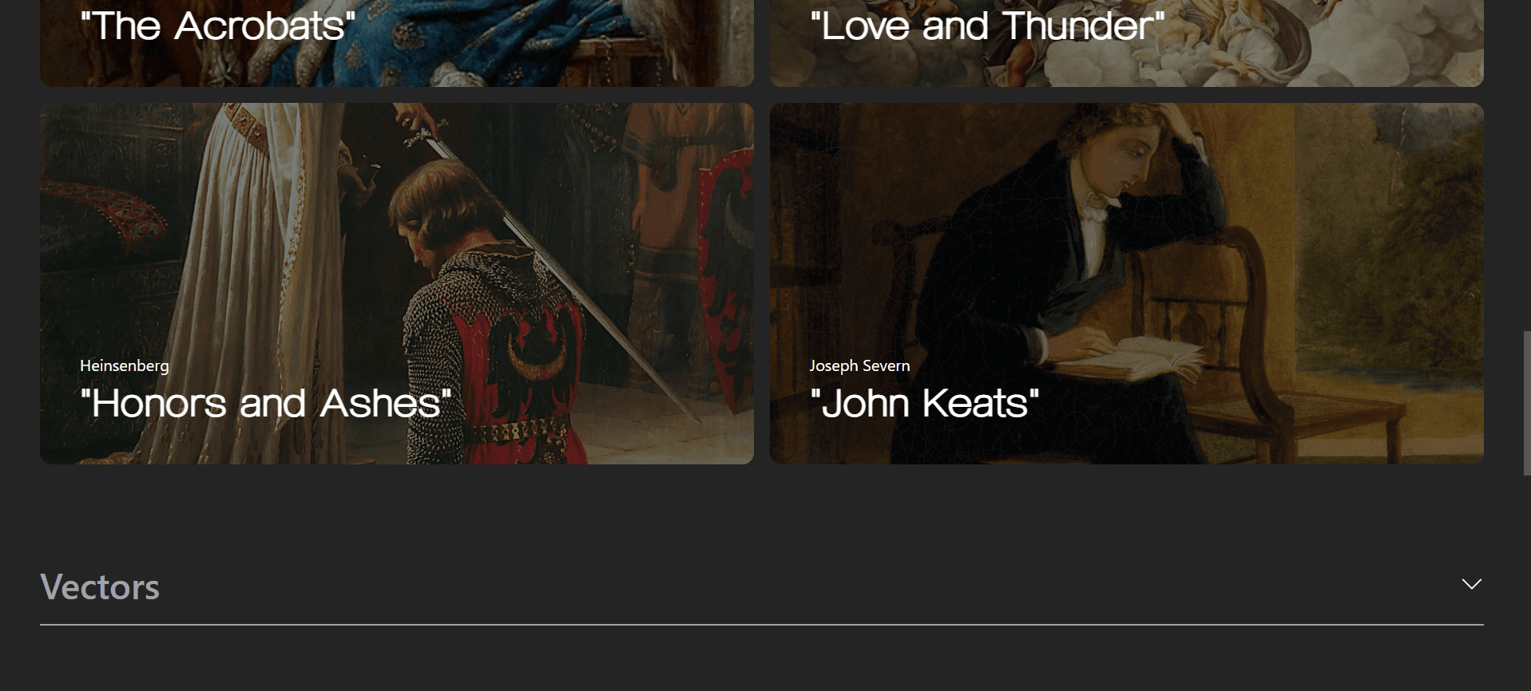
Task: Select the Heinsenberg artist name
Action: (124, 365)
